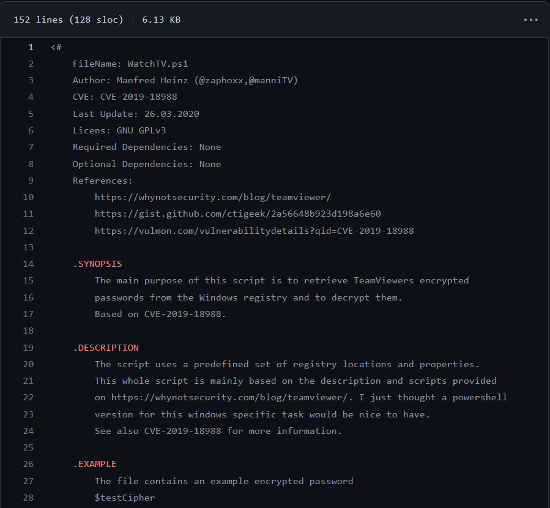Select line number 4 in the gutter
550x508 pixels.
(x=31, y=97)
